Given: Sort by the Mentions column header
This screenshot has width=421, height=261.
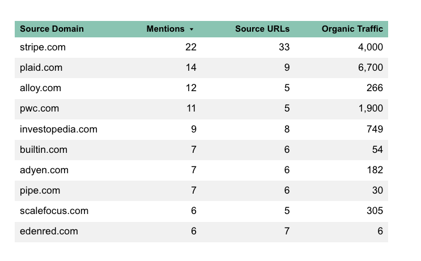Looking at the screenshot, I should 165,29.
